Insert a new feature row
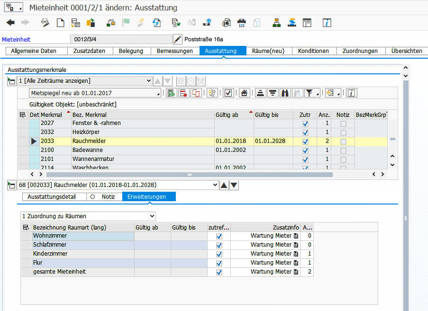Screen dimensions: 428x311 coord(171,93)
